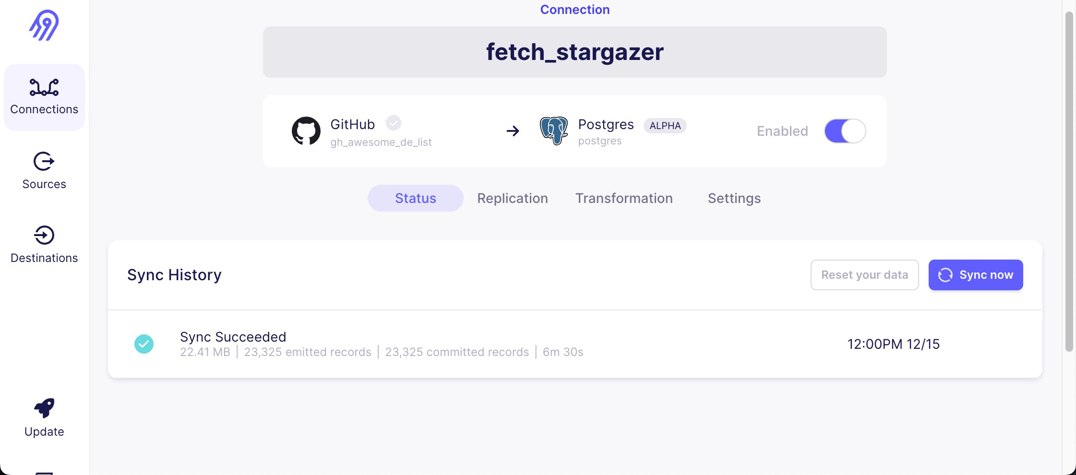This screenshot has height=475, width=1076.
Task: Click the fetch_stargazer connection name field
Action: click(575, 52)
